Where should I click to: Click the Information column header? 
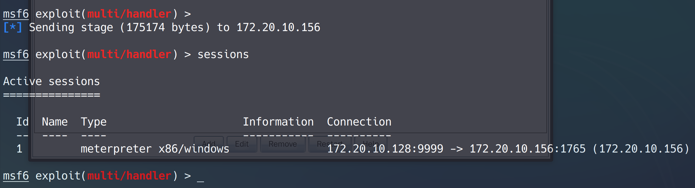pyautogui.click(x=278, y=121)
